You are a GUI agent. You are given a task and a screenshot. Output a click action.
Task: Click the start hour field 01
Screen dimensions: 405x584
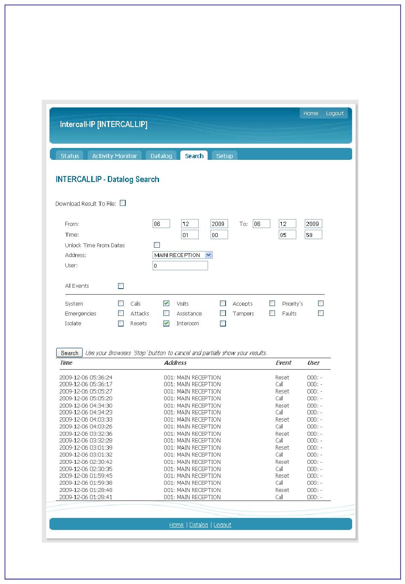[190, 235]
